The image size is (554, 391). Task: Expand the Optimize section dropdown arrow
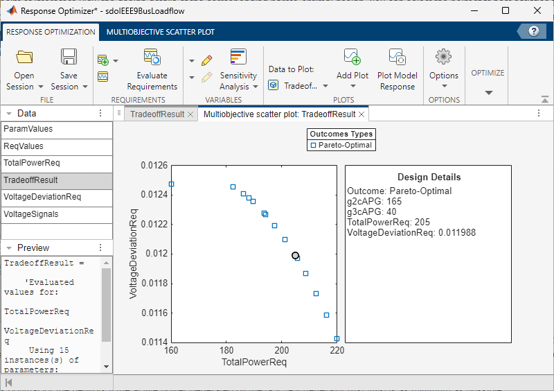point(488,92)
